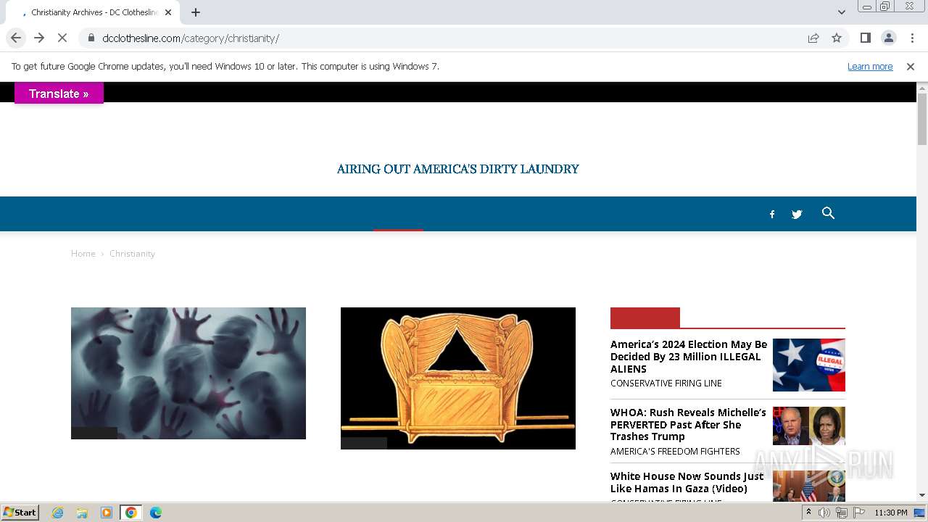The height and width of the screenshot is (522, 928).
Task: Launch Microsoft Edge from taskbar
Action: (x=156, y=513)
